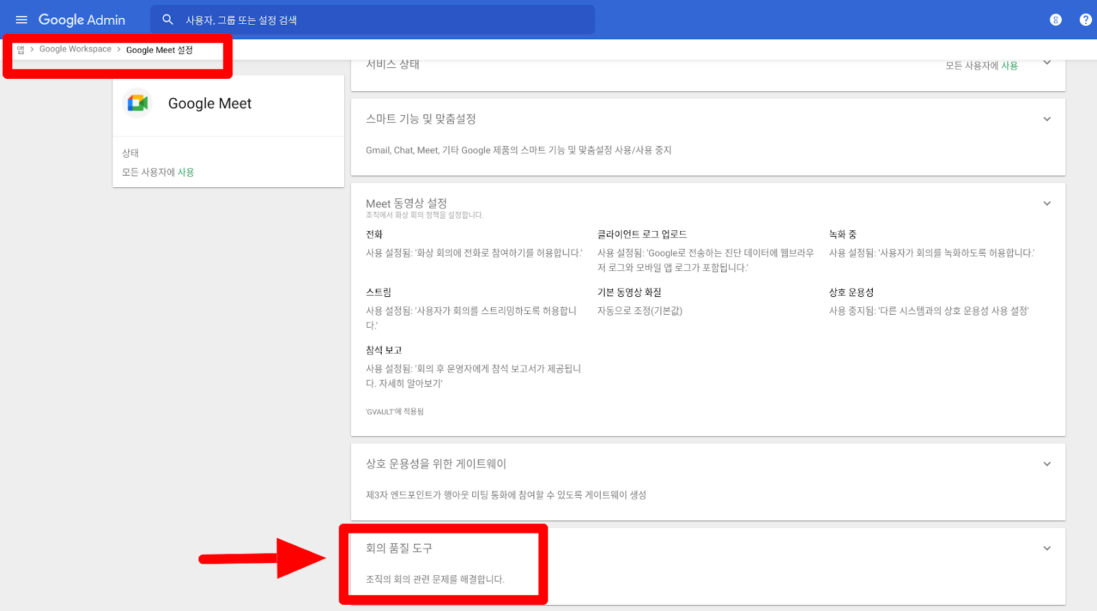Image resolution: width=1097 pixels, height=611 pixels.
Task: Click 조직에서 화상 회의 정책을 설정합니다 subtitle
Action: (424, 215)
